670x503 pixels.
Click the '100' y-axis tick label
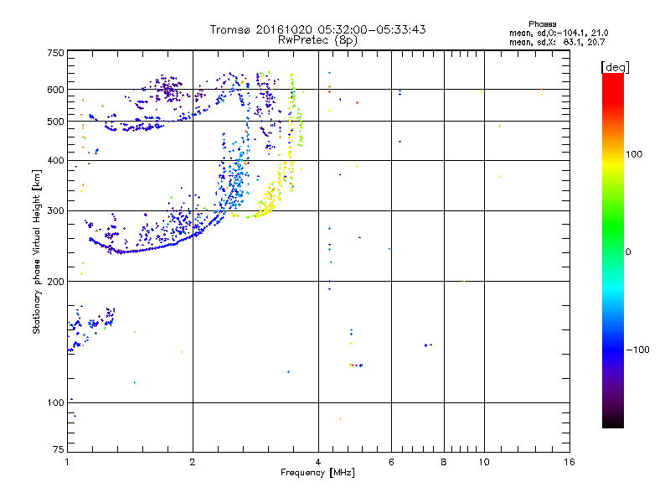click(x=55, y=402)
